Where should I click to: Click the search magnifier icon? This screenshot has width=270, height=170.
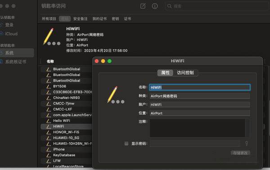tap(169, 6)
